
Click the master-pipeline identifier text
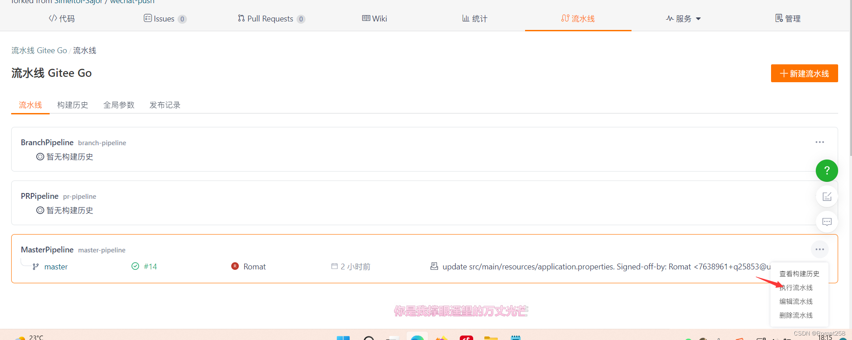pyautogui.click(x=102, y=250)
